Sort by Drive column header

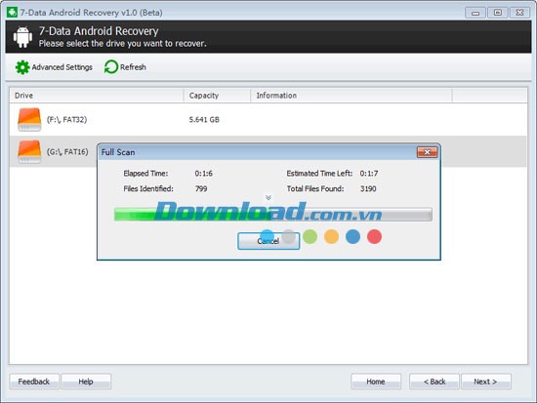[x=97, y=96]
